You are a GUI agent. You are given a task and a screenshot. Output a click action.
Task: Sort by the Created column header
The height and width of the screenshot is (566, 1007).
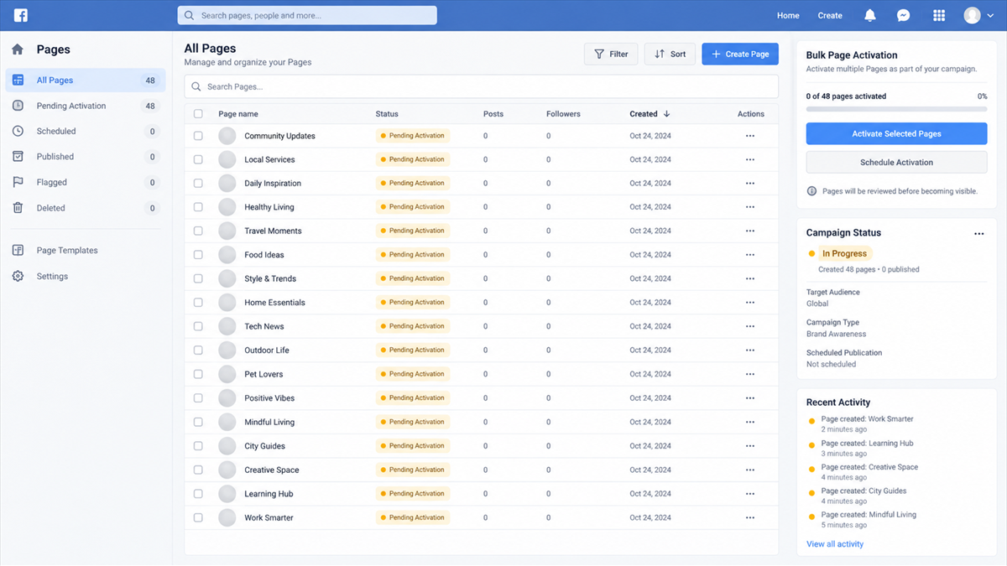650,114
